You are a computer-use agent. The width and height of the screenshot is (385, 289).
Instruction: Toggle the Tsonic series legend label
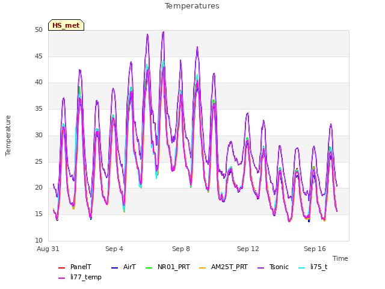tap(279, 267)
